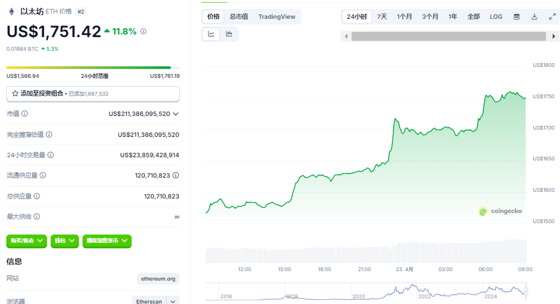
Task: Click the download chart data icon
Action: (534, 17)
